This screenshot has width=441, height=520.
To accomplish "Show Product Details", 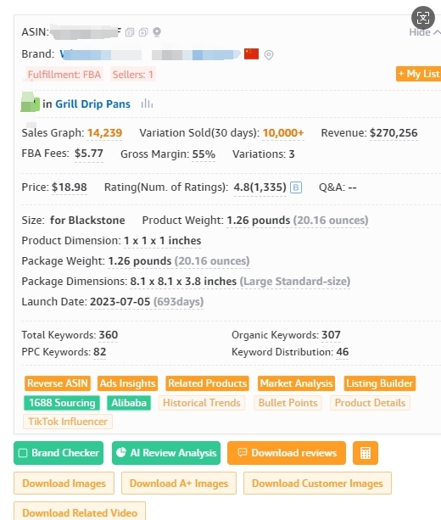I will [370, 403].
